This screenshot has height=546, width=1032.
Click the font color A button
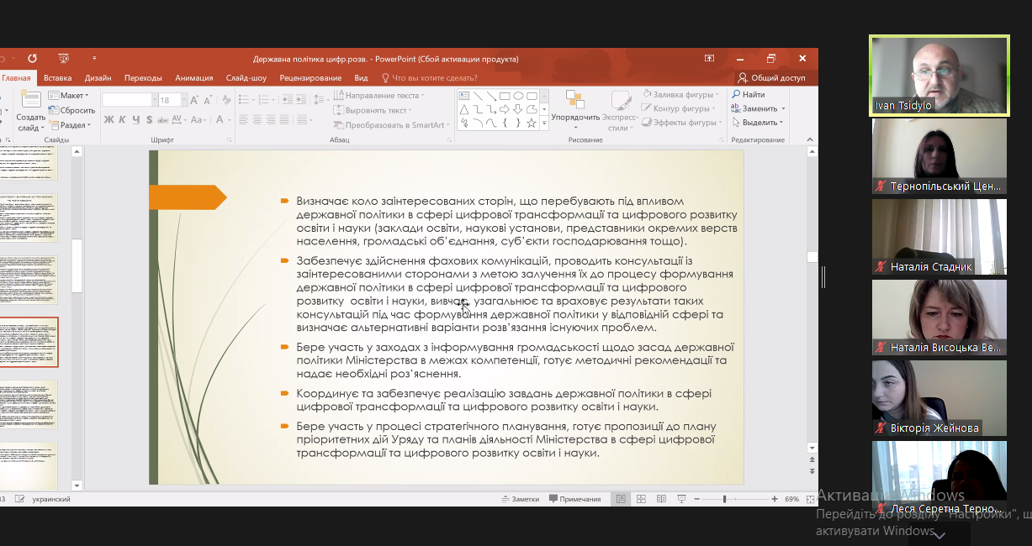coord(218,120)
